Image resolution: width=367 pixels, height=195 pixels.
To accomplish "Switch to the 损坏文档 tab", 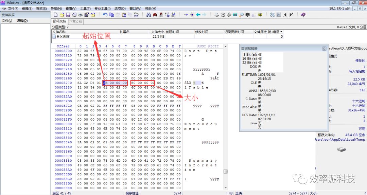I will point(59,21).
